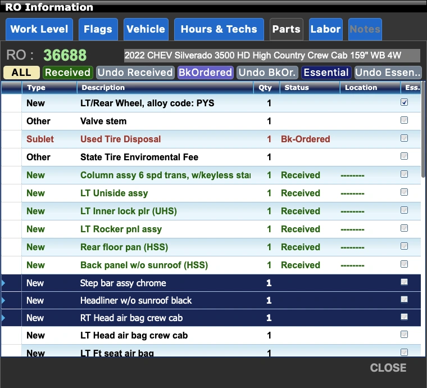The image size is (427, 388).
Task: Open the Hours & Techs tab
Action: (219, 29)
